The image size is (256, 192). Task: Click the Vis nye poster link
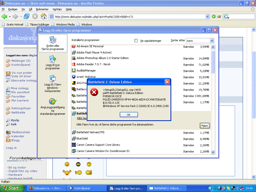click(22, 73)
